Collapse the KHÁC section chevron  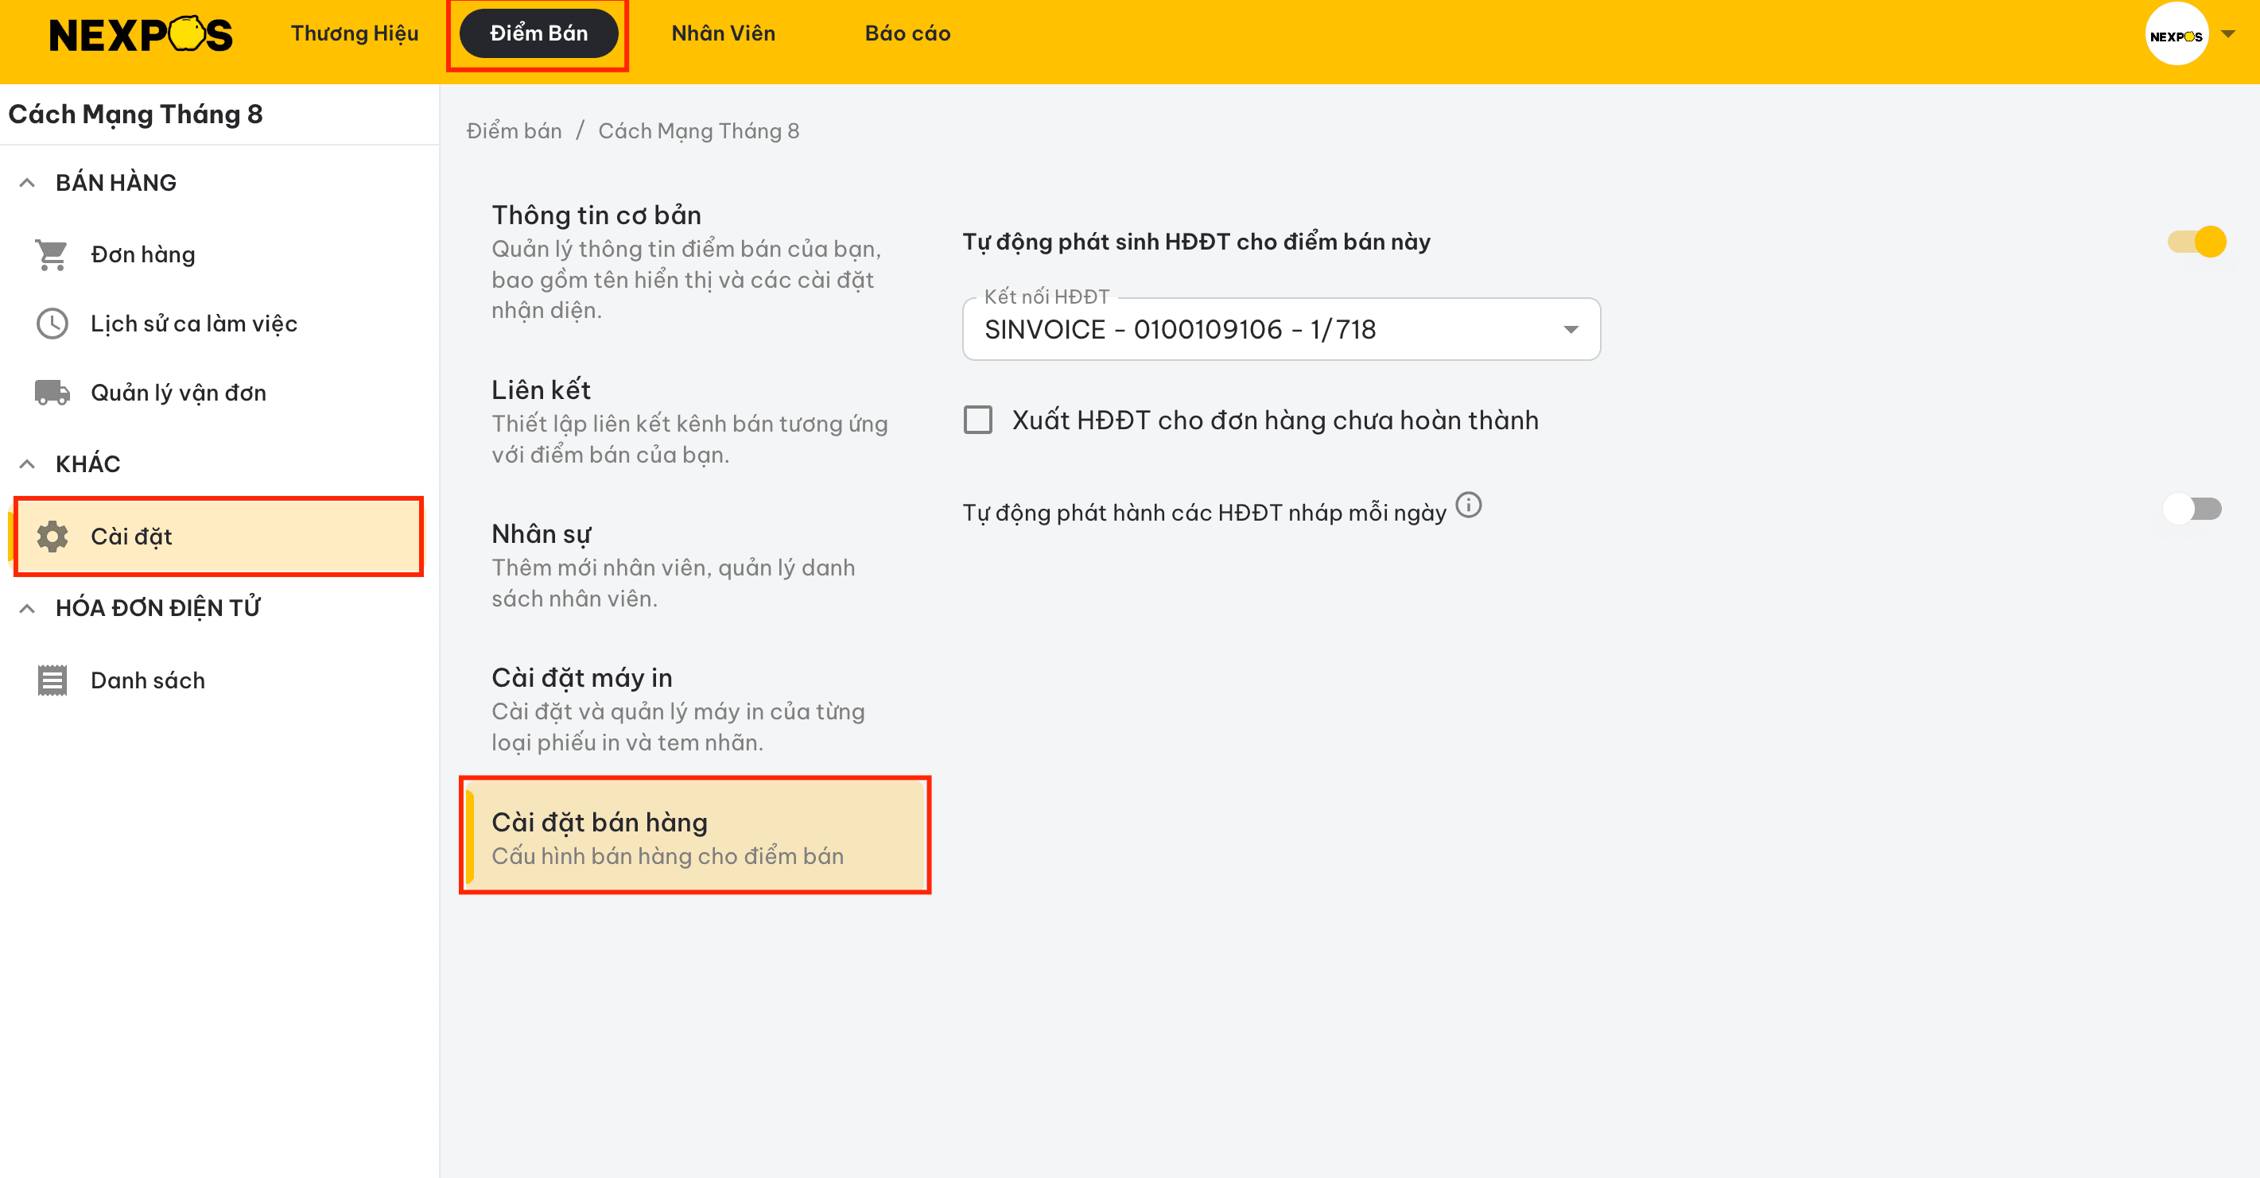coord(27,464)
